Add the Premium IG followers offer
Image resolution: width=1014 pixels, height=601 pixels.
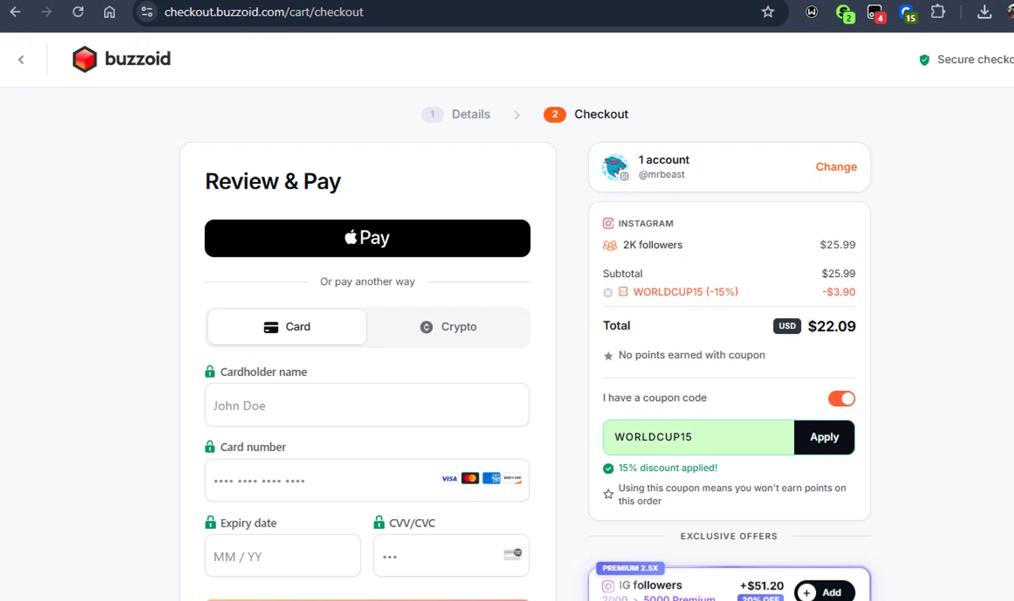pos(824,592)
